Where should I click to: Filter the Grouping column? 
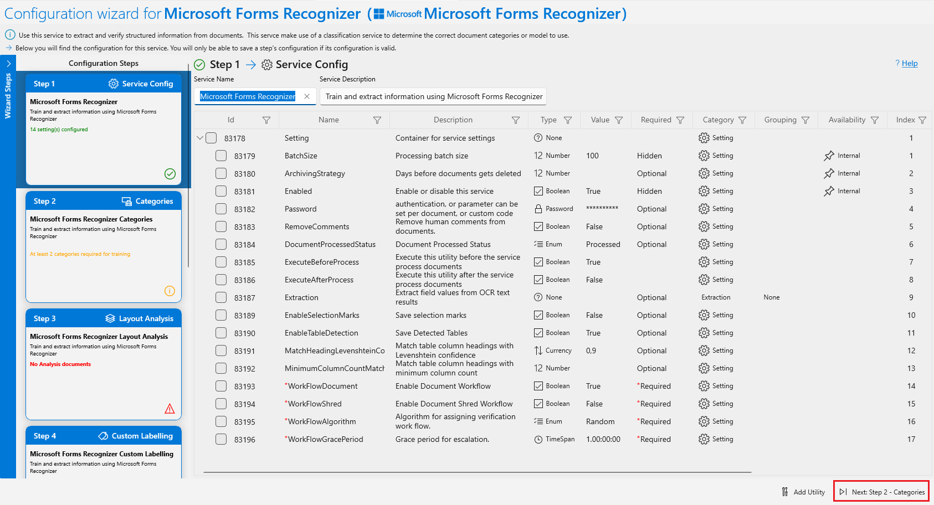(x=805, y=120)
